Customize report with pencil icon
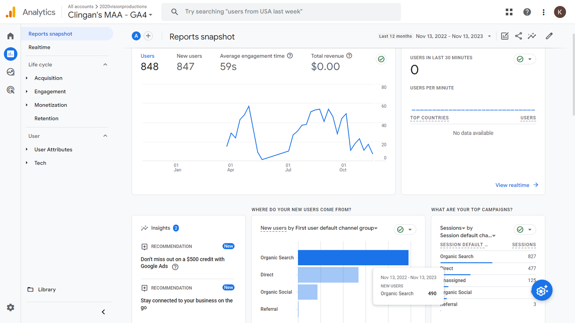The width and height of the screenshot is (575, 323). click(x=549, y=36)
